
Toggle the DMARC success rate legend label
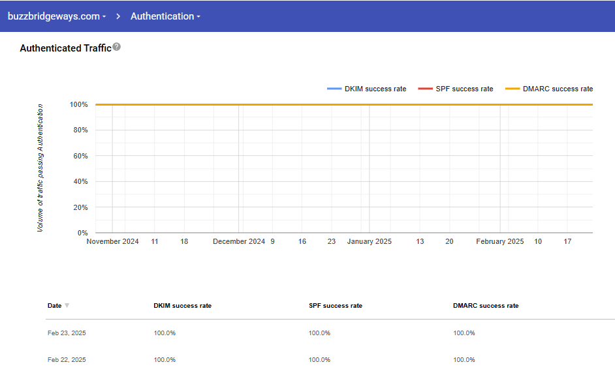pyautogui.click(x=558, y=89)
